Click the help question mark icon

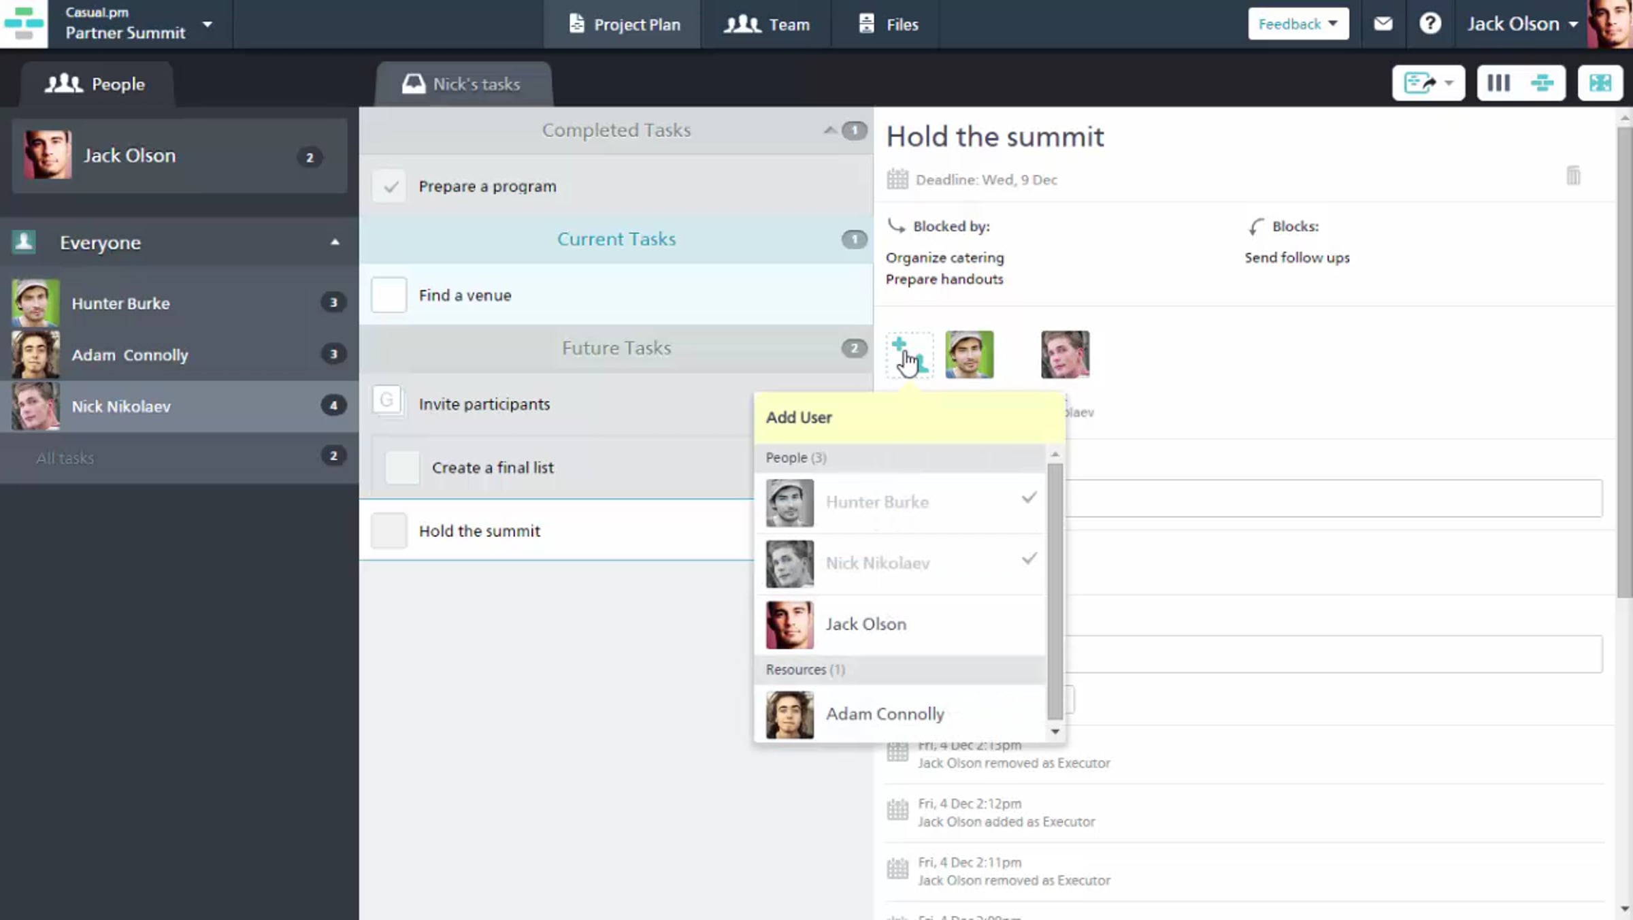(1430, 24)
